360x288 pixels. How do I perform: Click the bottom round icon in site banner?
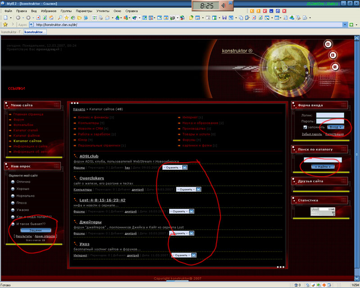pos(334,67)
